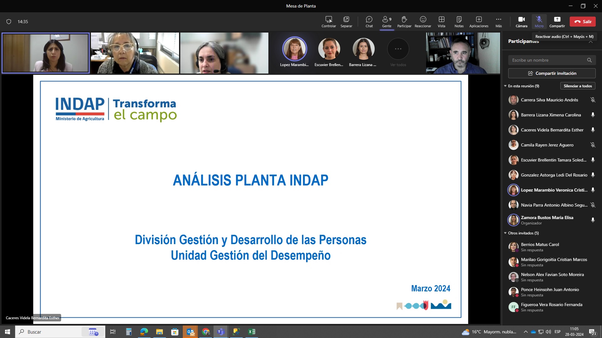The height and width of the screenshot is (338, 602).
Task: Open the notification center with 23 notifications
Action: click(592, 332)
